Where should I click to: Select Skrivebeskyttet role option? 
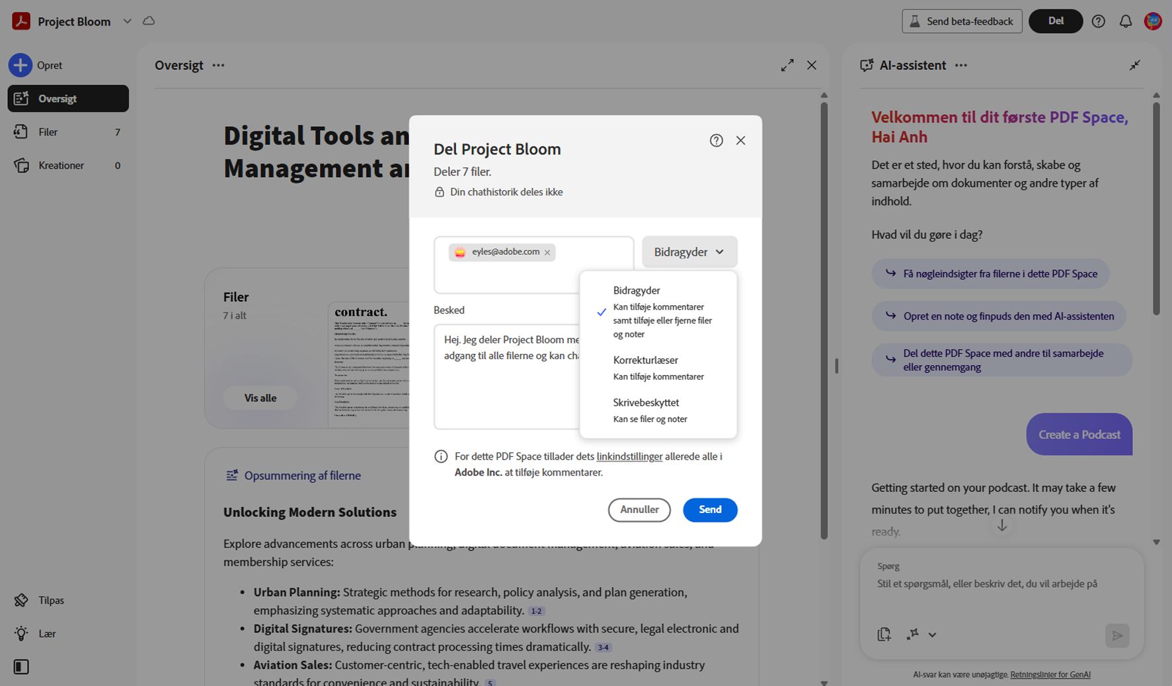tap(658, 410)
